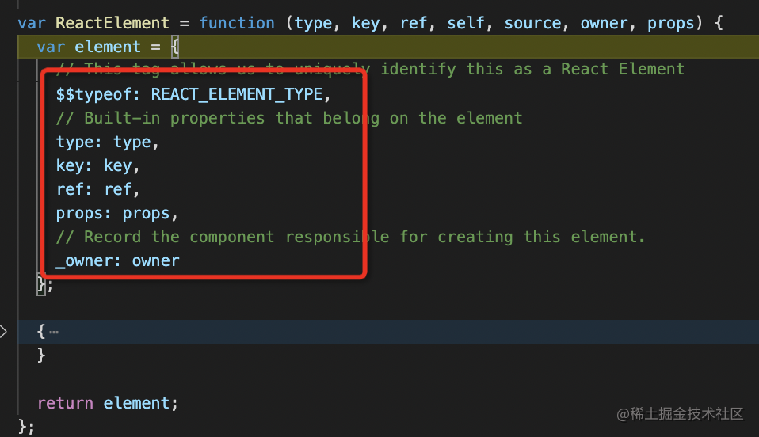Click closing bracket of element object
This screenshot has height=437, width=759.
pyautogui.click(x=41, y=284)
